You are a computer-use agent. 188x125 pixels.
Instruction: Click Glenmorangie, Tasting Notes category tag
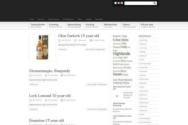tap(97, 84)
